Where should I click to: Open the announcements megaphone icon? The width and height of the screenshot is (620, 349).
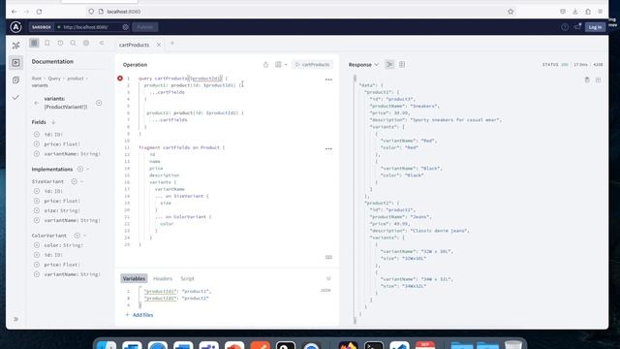point(577,27)
